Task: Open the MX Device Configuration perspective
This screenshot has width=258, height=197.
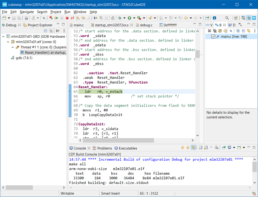Action: pos(254,18)
